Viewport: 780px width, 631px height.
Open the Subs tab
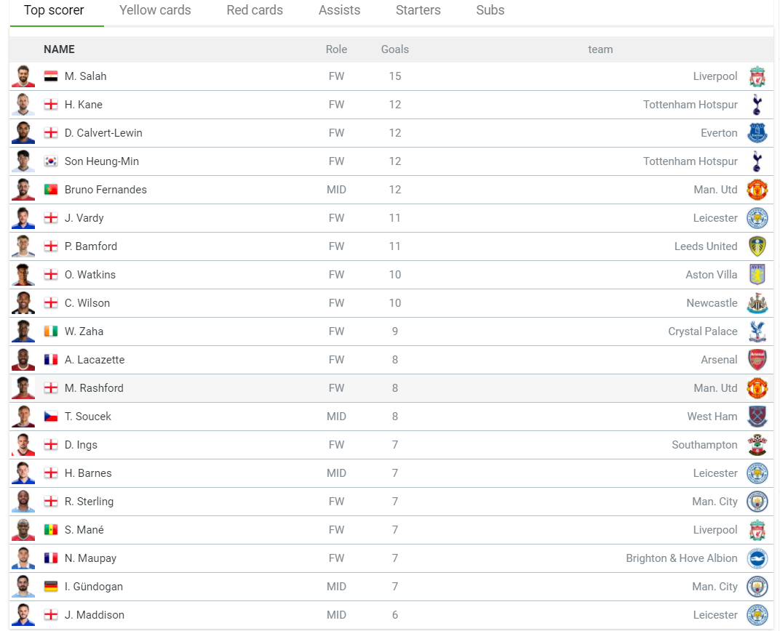(490, 11)
